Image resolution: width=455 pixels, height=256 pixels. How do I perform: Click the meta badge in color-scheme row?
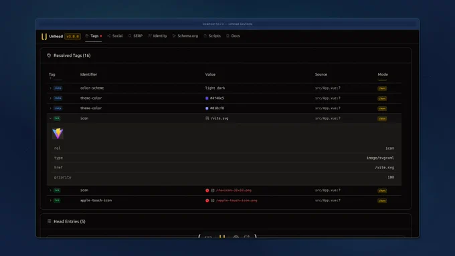click(58, 88)
